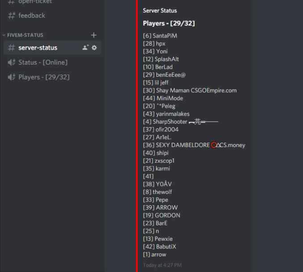This screenshot has height=272, width=303.
Task: Click the red embed color bar
Action: [x=137, y=136]
